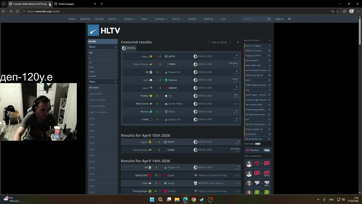The height and width of the screenshot is (204, 362).
Task: Open a new browser tab with plus
Action: (102, 4)
